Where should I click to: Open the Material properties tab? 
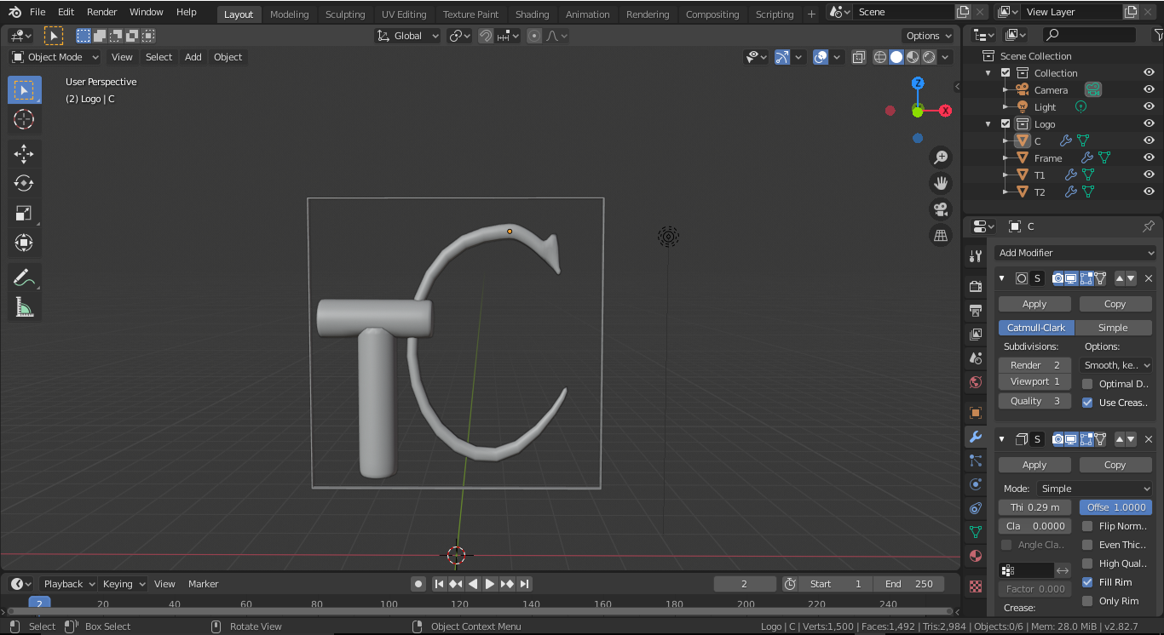pyautogui.click(x=976, y=556)
